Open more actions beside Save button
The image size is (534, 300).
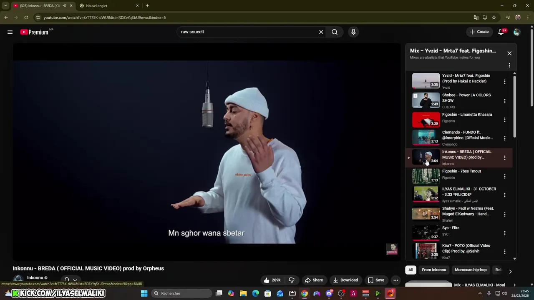tap(395, 280)
